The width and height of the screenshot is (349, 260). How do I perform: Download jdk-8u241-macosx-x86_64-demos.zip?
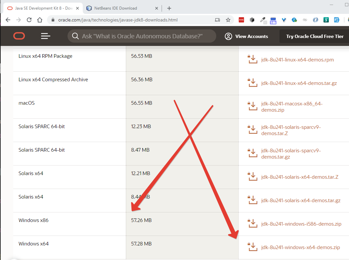(292, 107)
